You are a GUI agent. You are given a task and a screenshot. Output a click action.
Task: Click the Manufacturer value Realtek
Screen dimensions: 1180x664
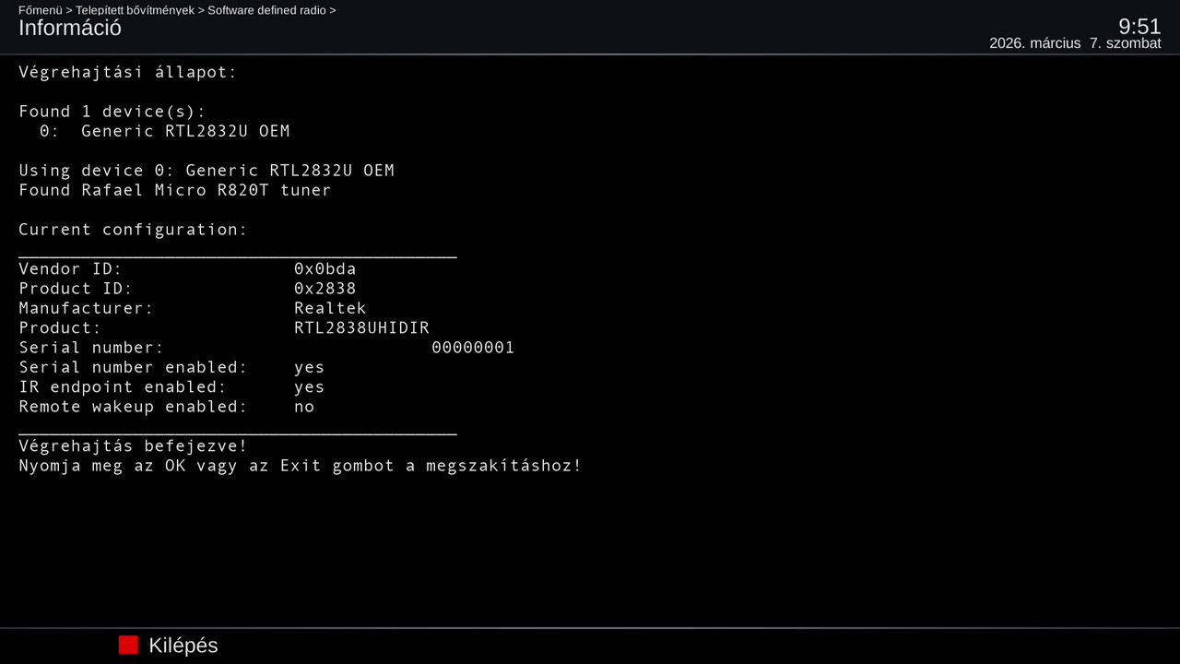[x=330, y=308]
